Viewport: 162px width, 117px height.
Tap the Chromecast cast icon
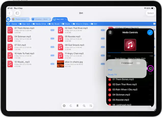151,68
